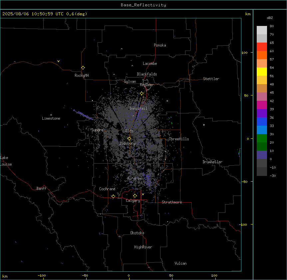
Task: Click the Lacombe city label
Action: 150,64
